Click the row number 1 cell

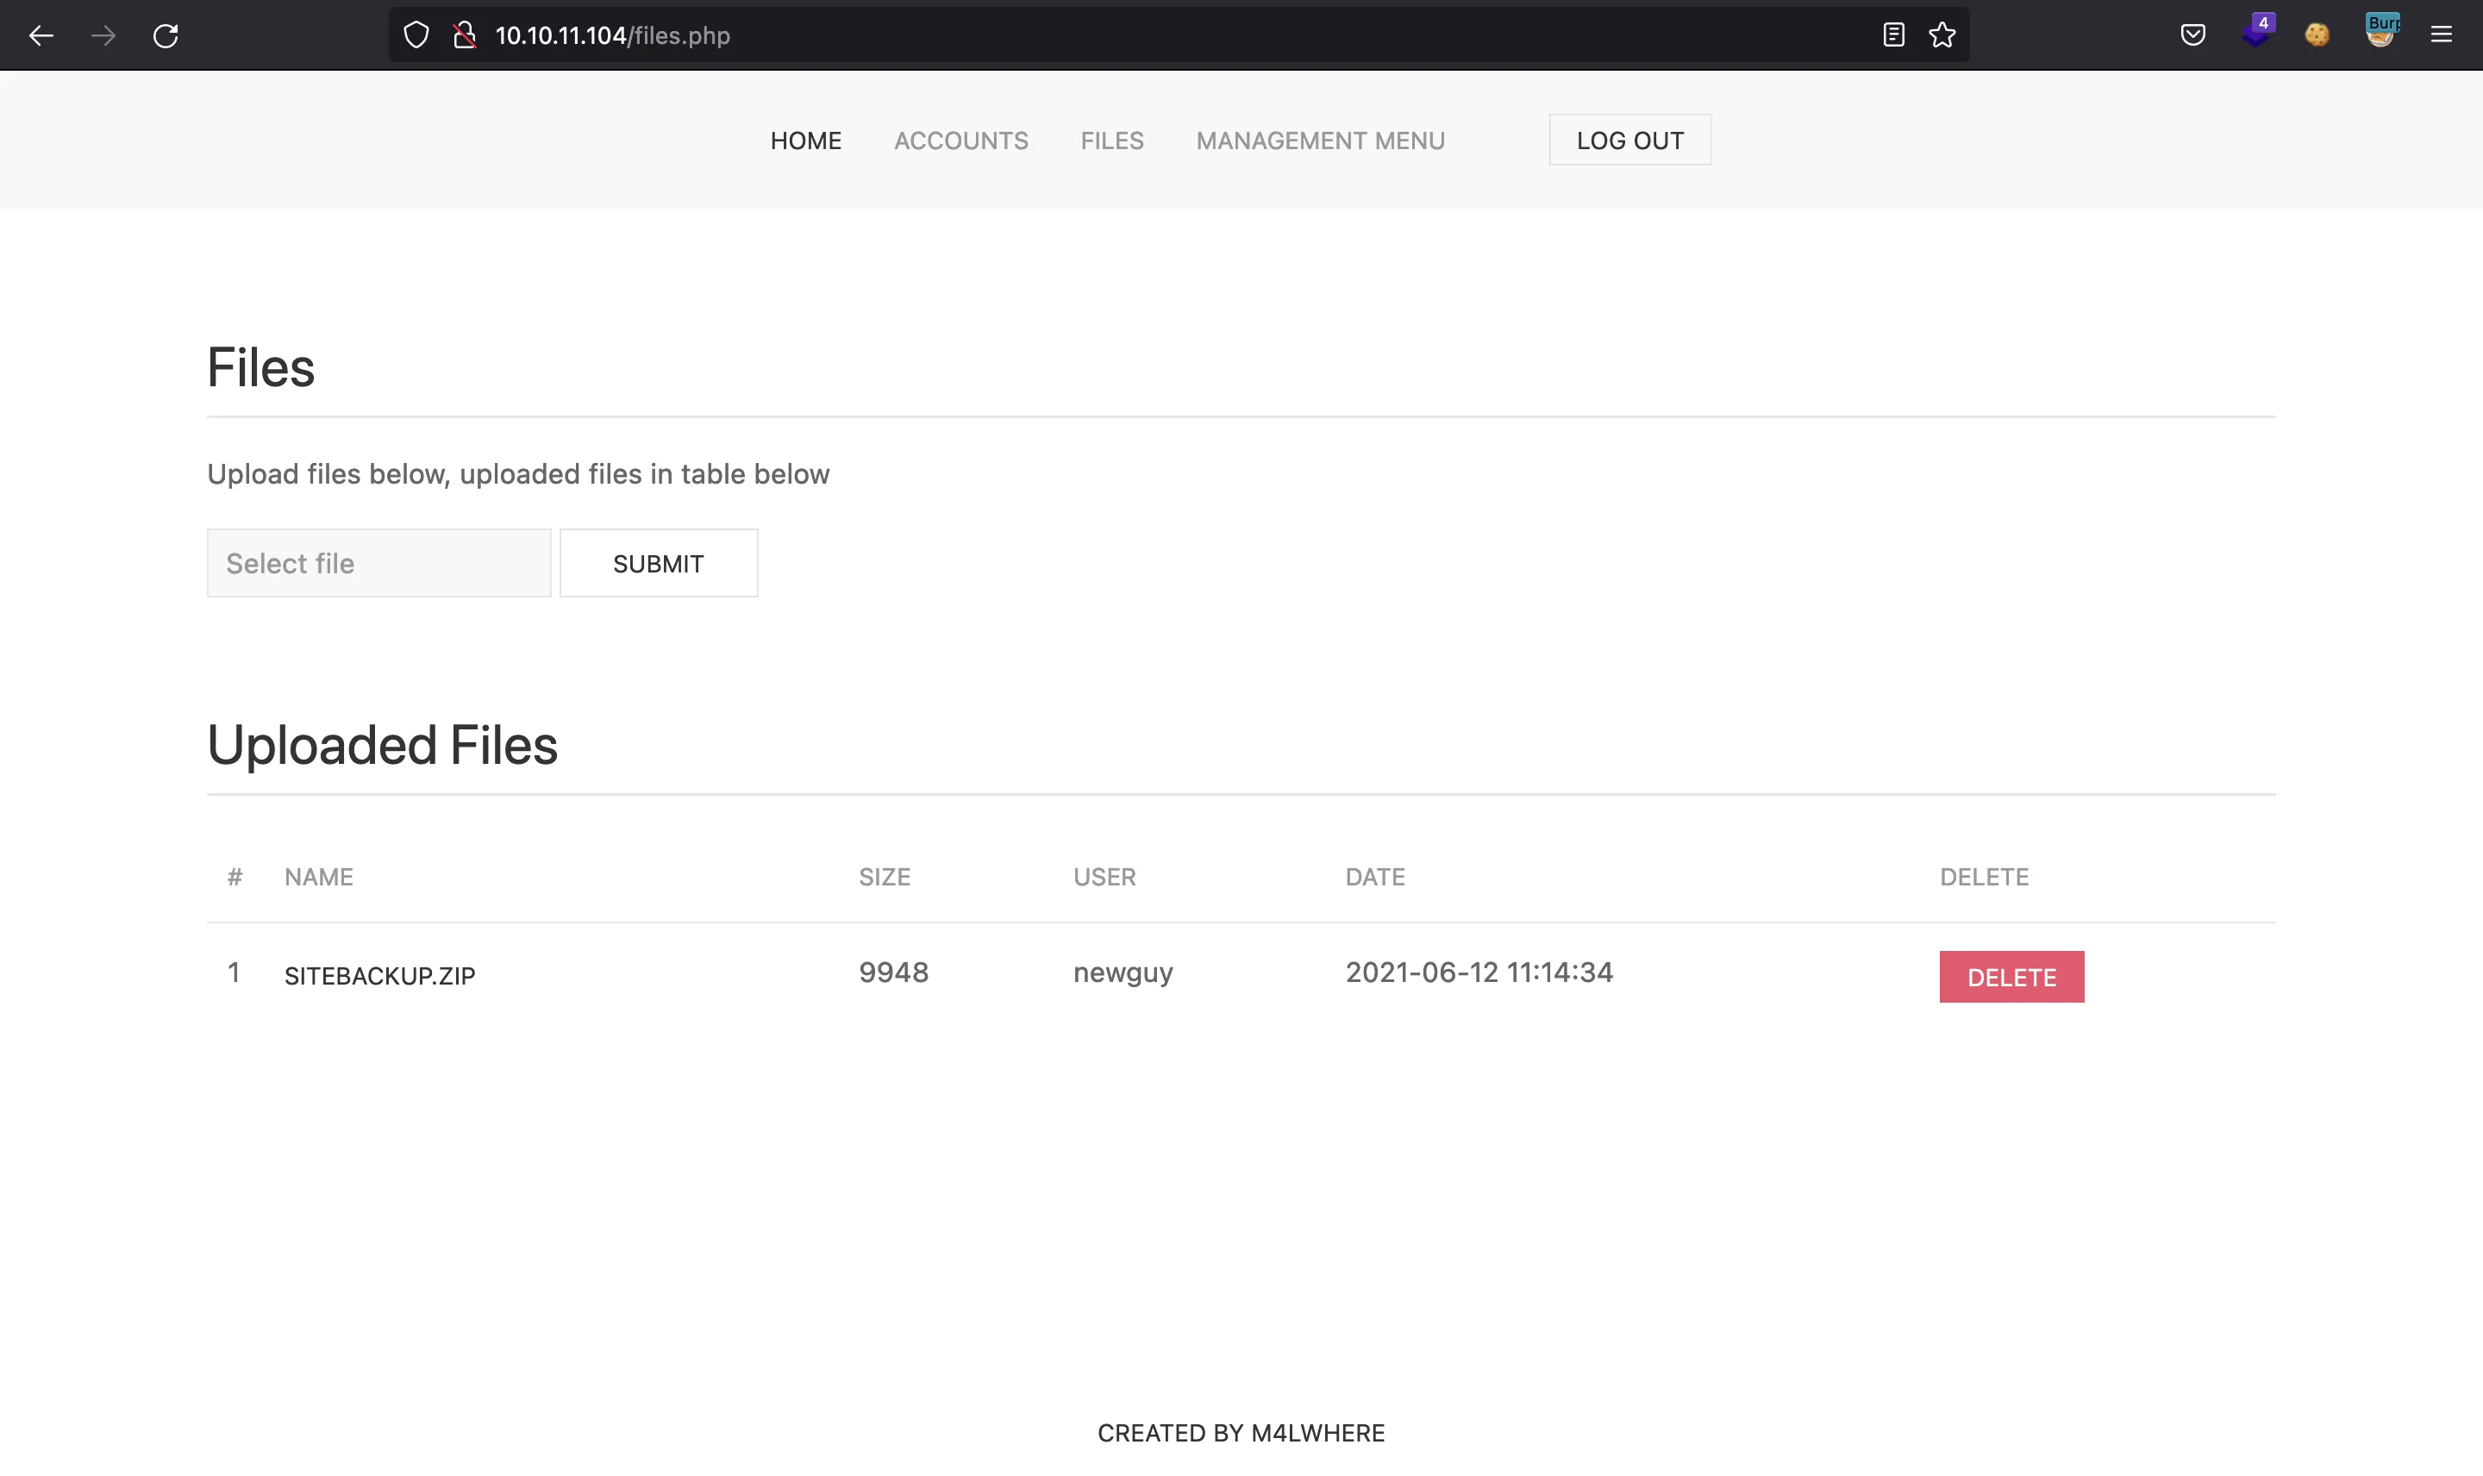coord(234,972)
